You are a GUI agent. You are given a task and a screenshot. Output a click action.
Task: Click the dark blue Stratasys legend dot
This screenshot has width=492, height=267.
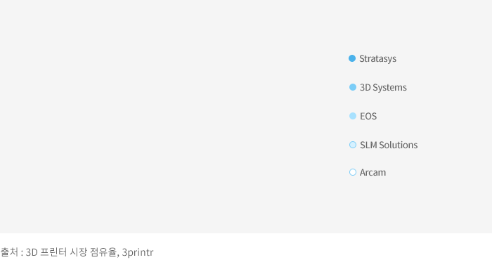pyautogui.click(x=352, y=58)
